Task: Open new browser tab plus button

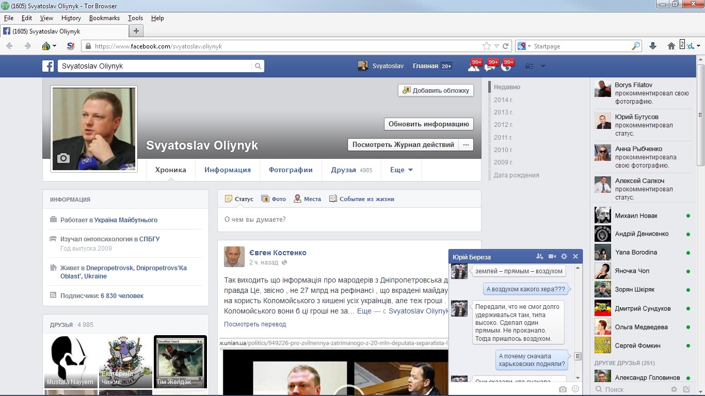Action: coord(136,31)
